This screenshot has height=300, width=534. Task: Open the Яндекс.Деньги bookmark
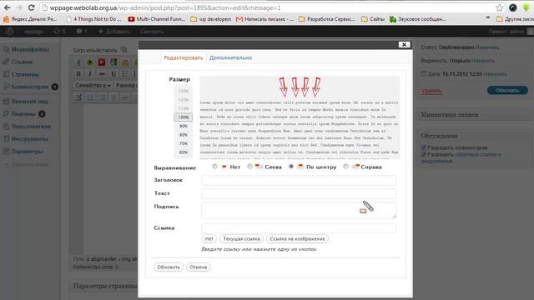[30, 19]
